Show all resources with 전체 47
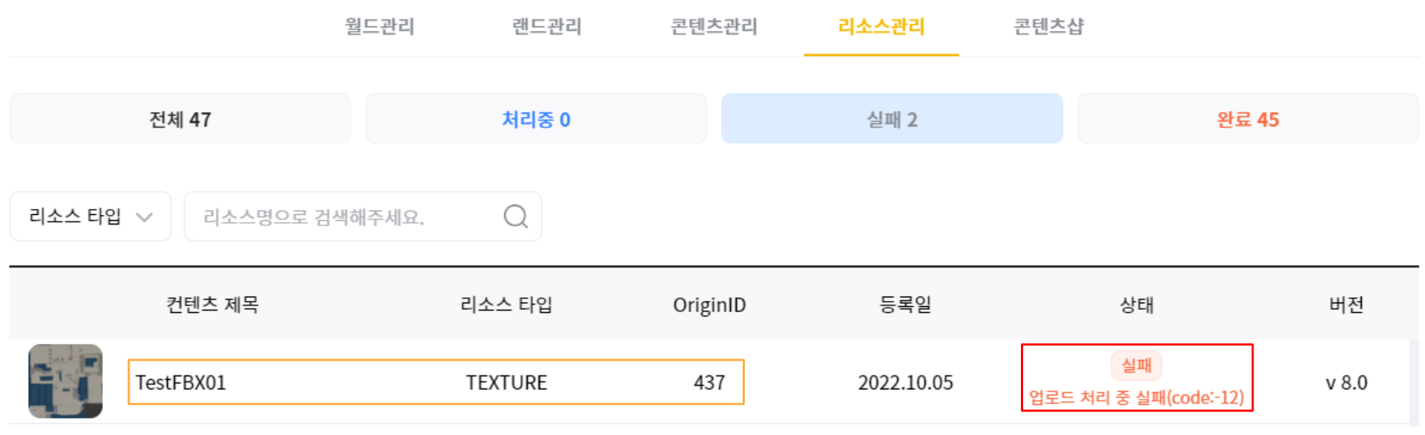Viewport: 1425px width, 435px height. [x=180, y=119]
